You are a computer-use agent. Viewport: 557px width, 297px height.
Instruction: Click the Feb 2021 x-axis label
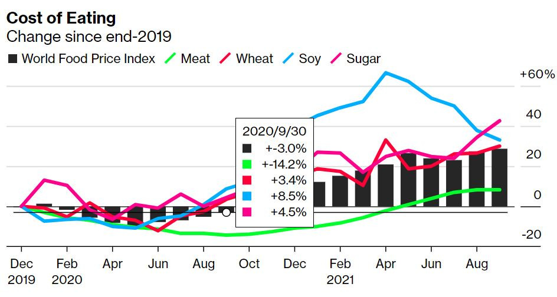[x=340, y=272]
